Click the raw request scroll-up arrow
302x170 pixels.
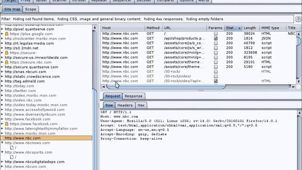coord(299,113)
